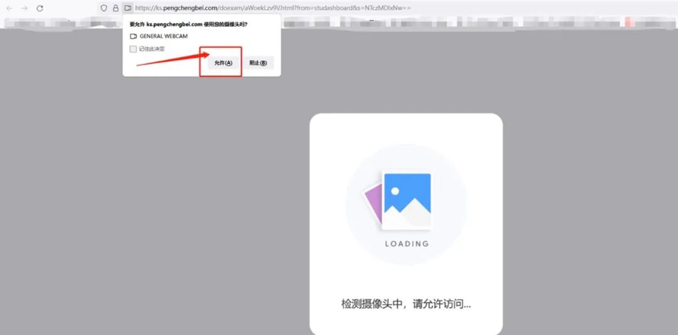The width and height of the screenshot is (678, 335).
Task: Reload the exam page
Action: pos(40,8)
